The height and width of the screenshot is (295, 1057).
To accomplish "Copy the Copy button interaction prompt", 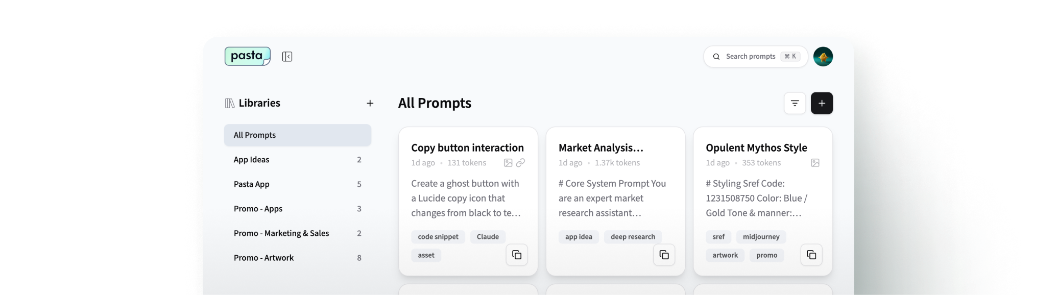I will pos(517,255).
